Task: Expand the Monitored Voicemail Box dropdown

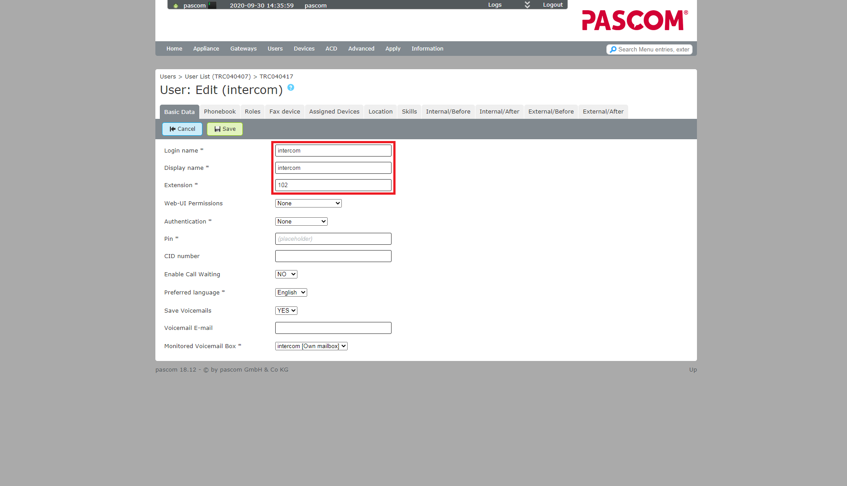Action: [311, 346]
